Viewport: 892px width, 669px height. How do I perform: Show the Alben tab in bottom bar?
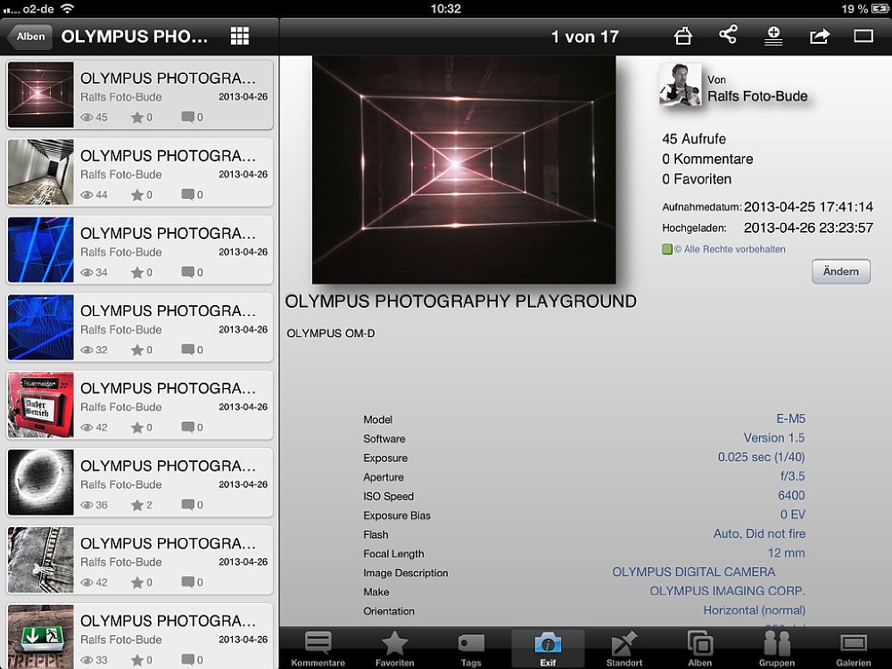pyautogui.click(x=700, y=648)
